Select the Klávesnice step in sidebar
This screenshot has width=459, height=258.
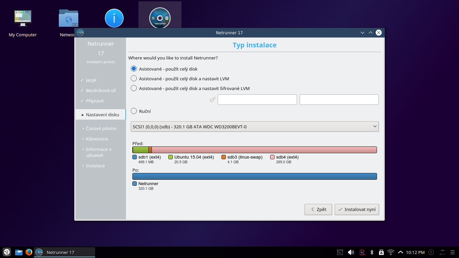97,139
